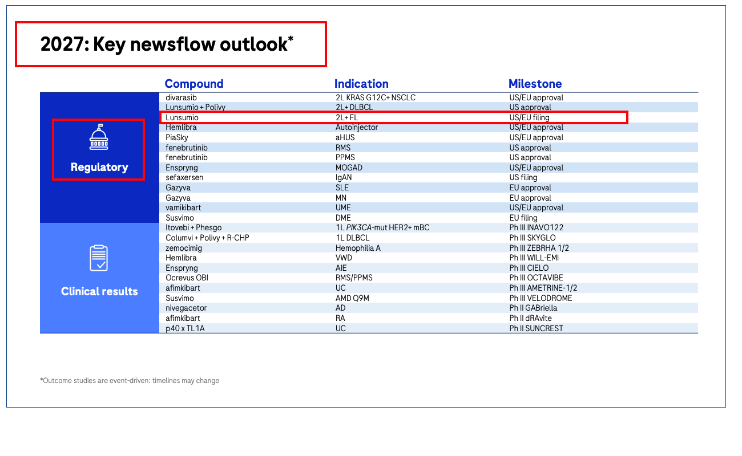Image resolution: width=742 pixels, height=456 pixels.
Task: Click the 'vamikibart' compound cell
Action: (x=183, y=207)
